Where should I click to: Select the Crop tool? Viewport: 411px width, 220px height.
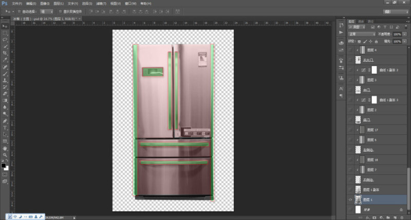pyautogui.click(x=5, y=53)
